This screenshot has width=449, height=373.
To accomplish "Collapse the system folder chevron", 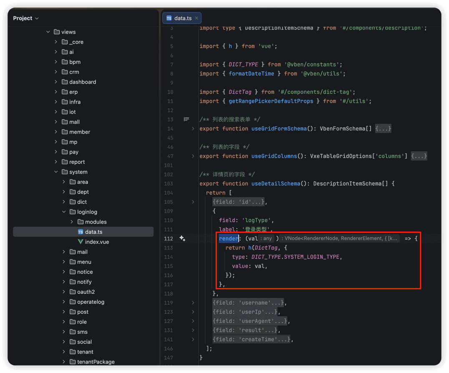I will pos(56,172).
